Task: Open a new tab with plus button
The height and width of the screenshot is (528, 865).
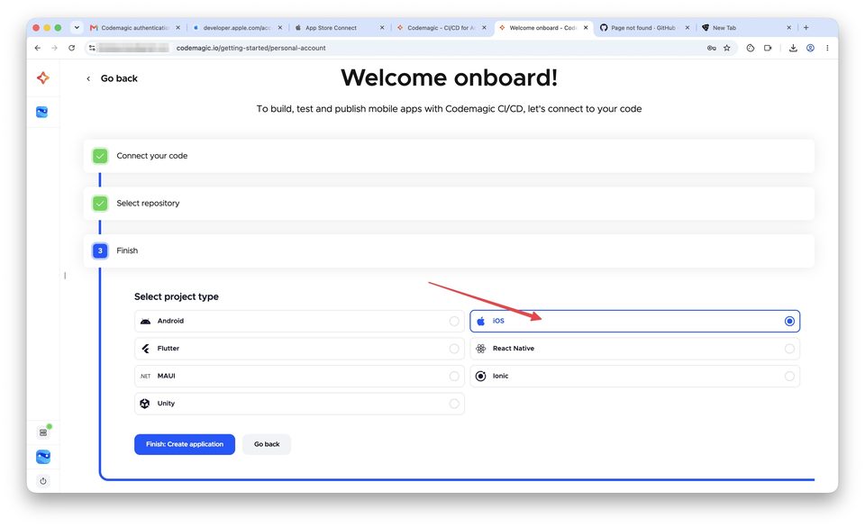Action: [806, 28]
